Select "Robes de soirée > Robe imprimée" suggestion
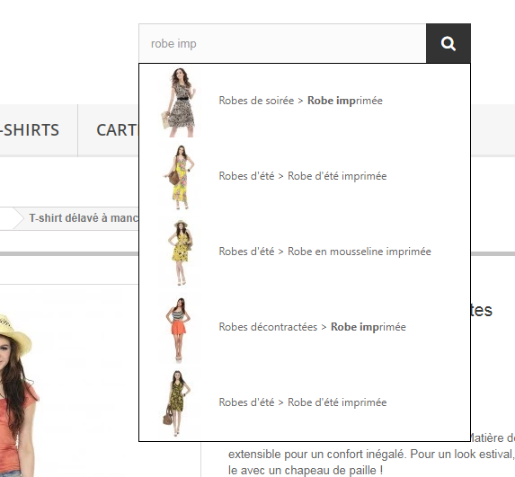 [x=300, y=101]
